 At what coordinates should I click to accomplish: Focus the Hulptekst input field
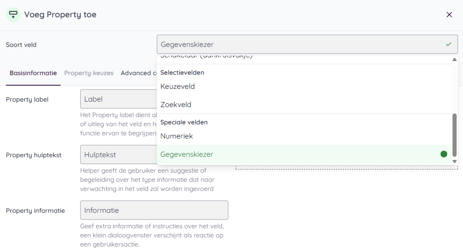[118, 154]
